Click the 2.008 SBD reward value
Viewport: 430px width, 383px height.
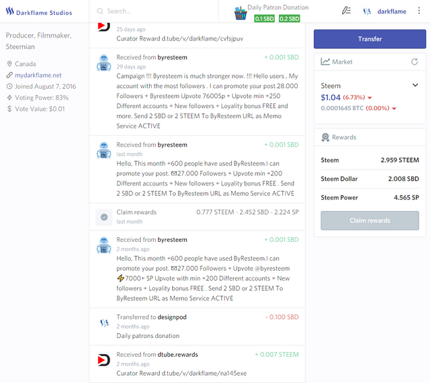coord(403,179)
